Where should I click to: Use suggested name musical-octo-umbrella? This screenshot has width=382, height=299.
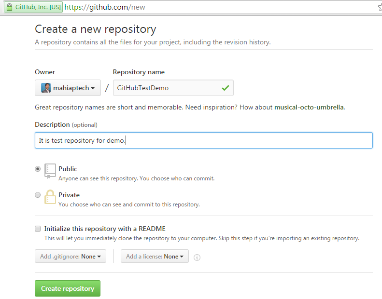[x=309, y=107]
